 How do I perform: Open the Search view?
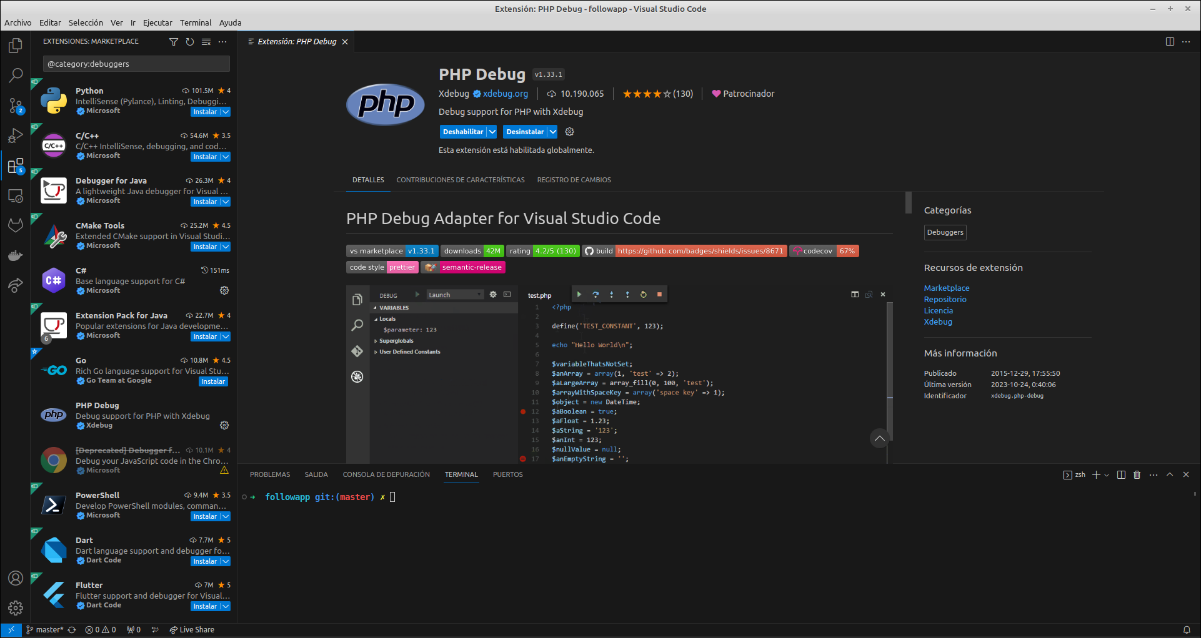click(15, 75)
